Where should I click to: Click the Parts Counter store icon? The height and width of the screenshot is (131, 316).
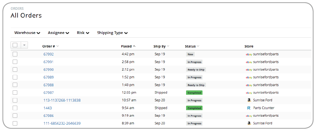point(249,108)
